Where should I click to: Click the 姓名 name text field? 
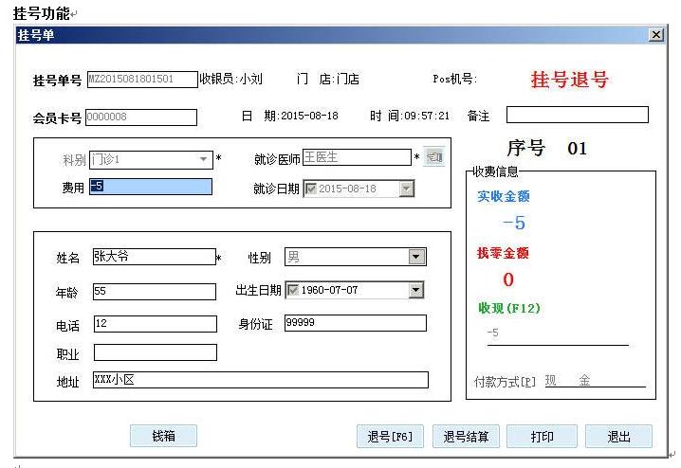click(x=154, y=257)
